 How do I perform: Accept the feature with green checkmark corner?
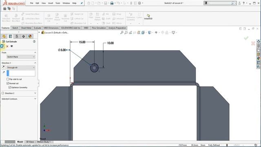246,38
